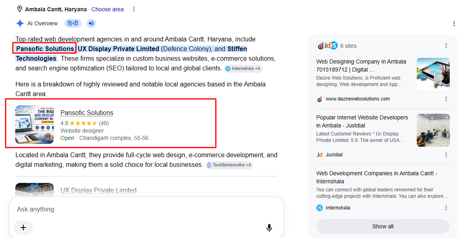Click the Choose area link
Image resolution: width=463 pixels, height=238 pixels.
107,9
